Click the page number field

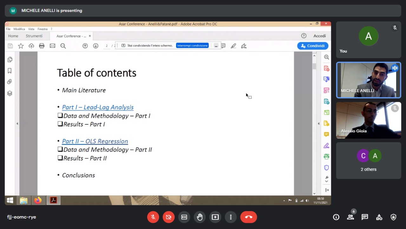107,46
